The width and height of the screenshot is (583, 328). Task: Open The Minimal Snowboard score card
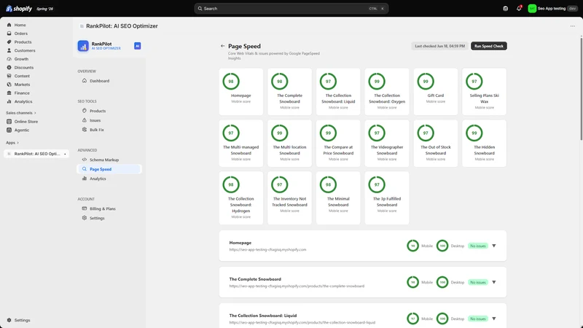coord(338,198)
